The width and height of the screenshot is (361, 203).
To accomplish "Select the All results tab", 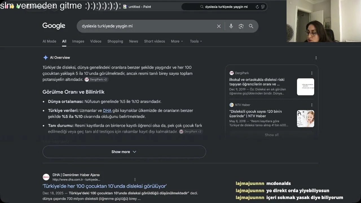I will coord(64,41).
